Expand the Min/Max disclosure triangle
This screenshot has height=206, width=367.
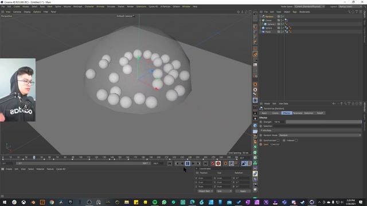(261, 130)
